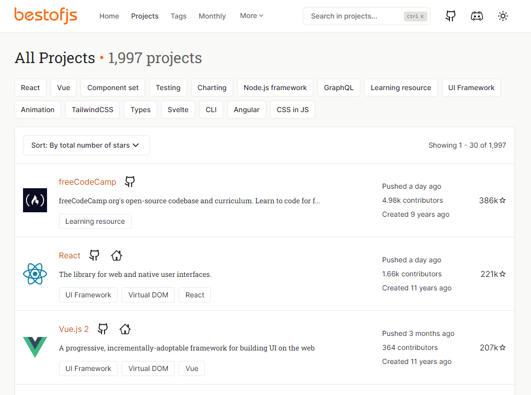
Task: Open the Monthly nav item
Action: tap(212, 16)
